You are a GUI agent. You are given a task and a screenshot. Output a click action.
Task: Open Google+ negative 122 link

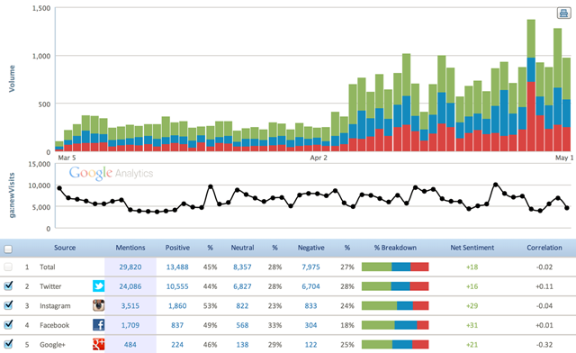[x=310, y=345]
